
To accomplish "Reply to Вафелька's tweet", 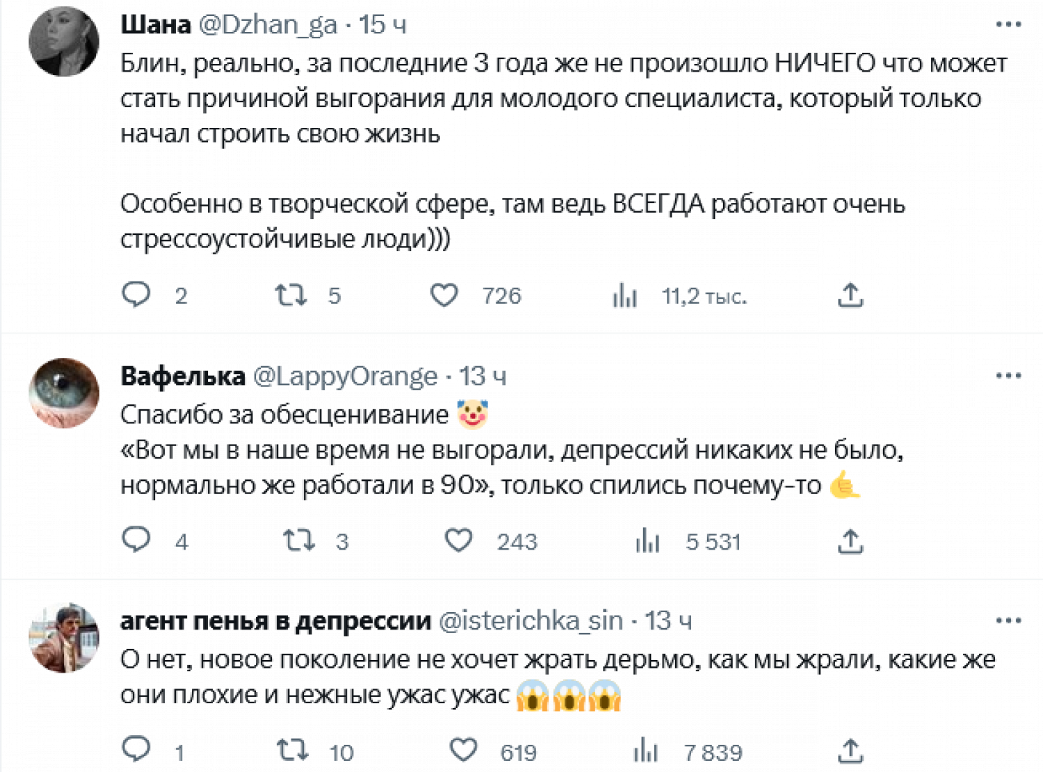I will (x=136, y=540).
